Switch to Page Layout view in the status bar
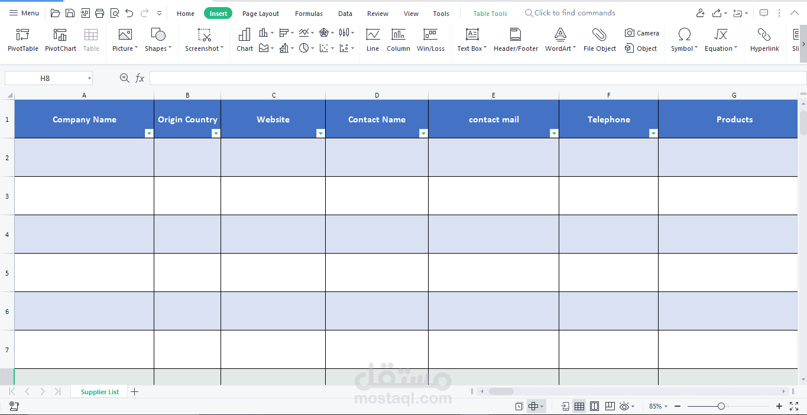The width and height of the screenshot is (807, 415). click(x=595, y=406)
